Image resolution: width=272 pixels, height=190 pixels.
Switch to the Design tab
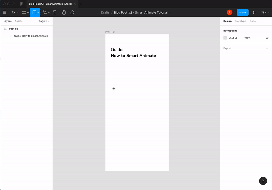(227, 21)
